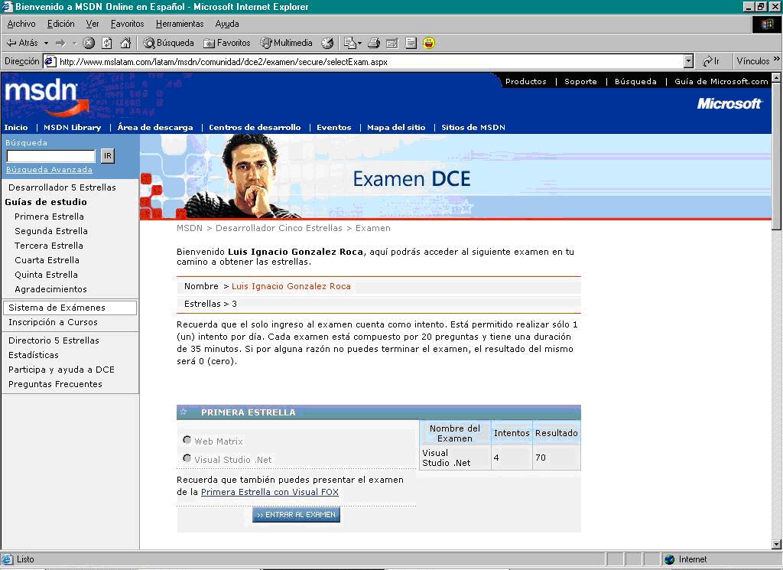Click the Microsoft logo in the banner
783x570 pixels.
(x=729, y=103)
